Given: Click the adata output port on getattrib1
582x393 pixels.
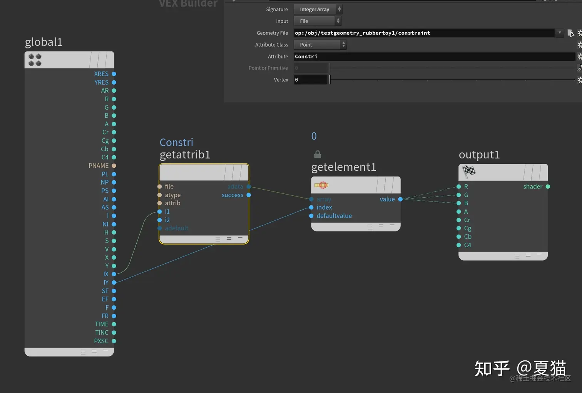Looking at the screenshot, I should pyautogui.click(x=249, y=187).
